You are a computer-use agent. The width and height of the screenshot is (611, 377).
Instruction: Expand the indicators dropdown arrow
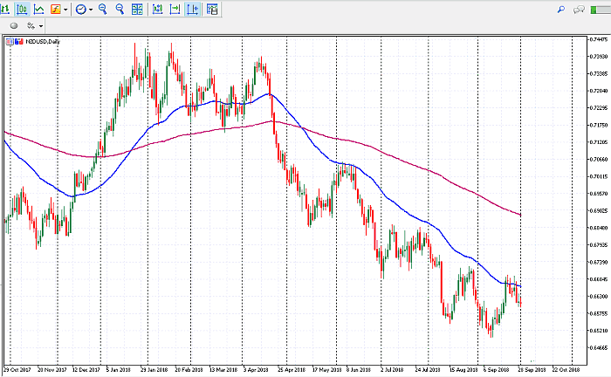[66, 9]
